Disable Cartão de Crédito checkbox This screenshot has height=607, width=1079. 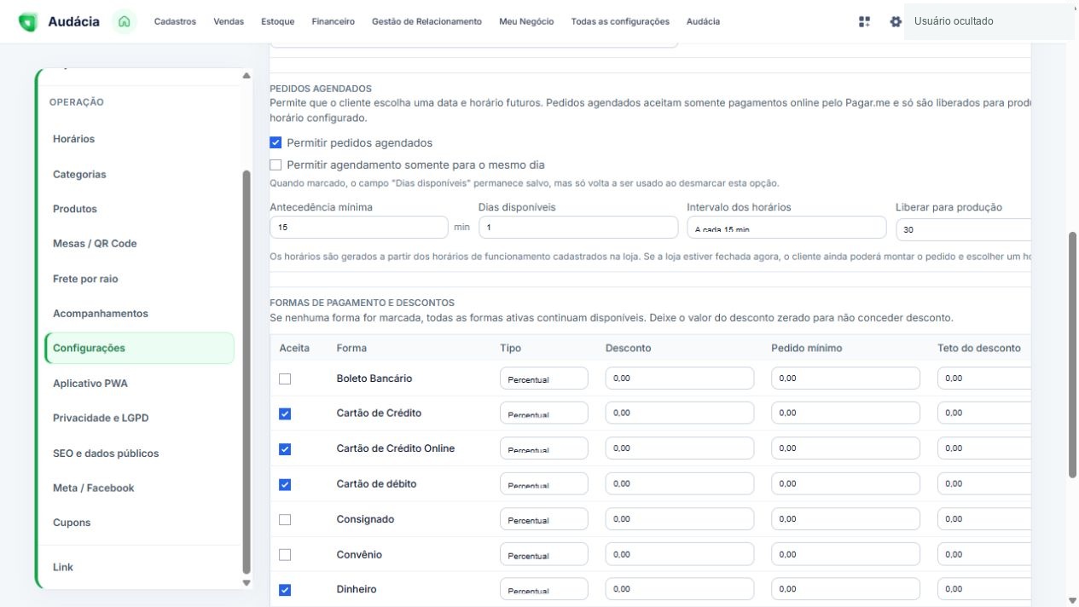pyautogui.click(x=285, y=413)
